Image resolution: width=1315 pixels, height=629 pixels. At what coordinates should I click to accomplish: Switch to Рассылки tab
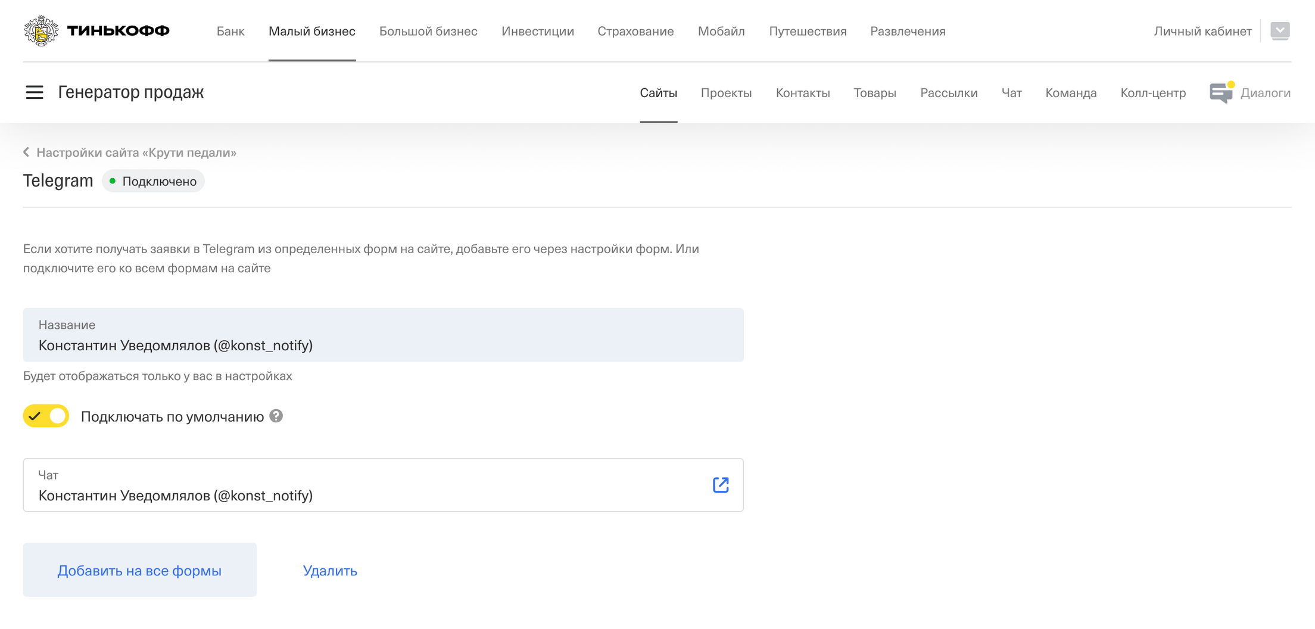click(949, 93)
